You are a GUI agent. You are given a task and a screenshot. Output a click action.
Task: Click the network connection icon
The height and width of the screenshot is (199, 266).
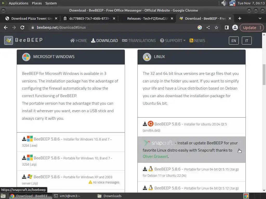tap(232, 3)
